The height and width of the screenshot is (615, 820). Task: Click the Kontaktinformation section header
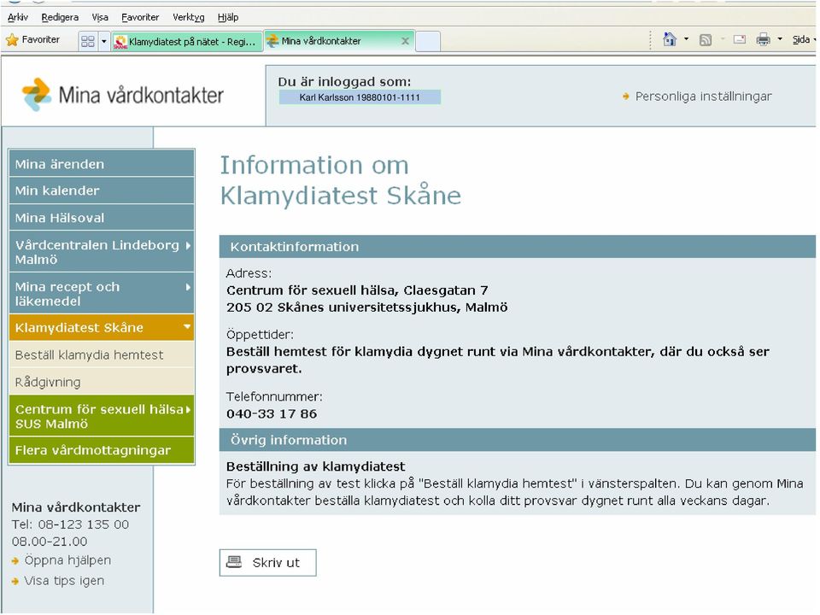(518, 247)
